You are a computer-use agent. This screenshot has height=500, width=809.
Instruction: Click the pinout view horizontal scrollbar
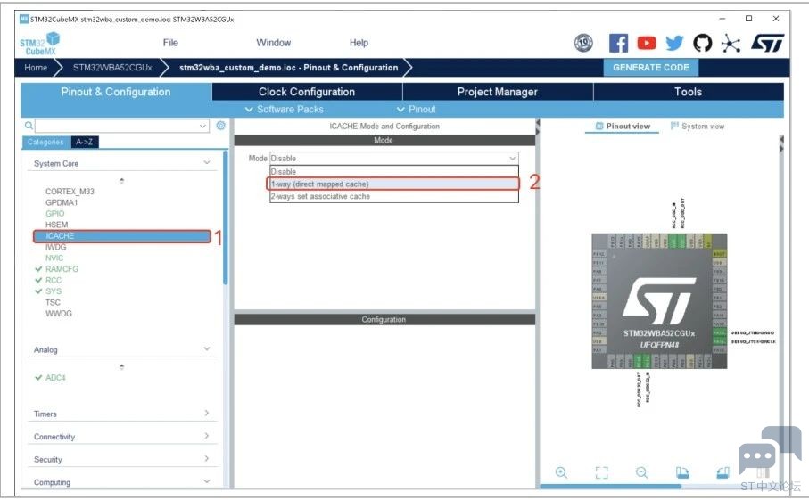(x=610, y=486)
